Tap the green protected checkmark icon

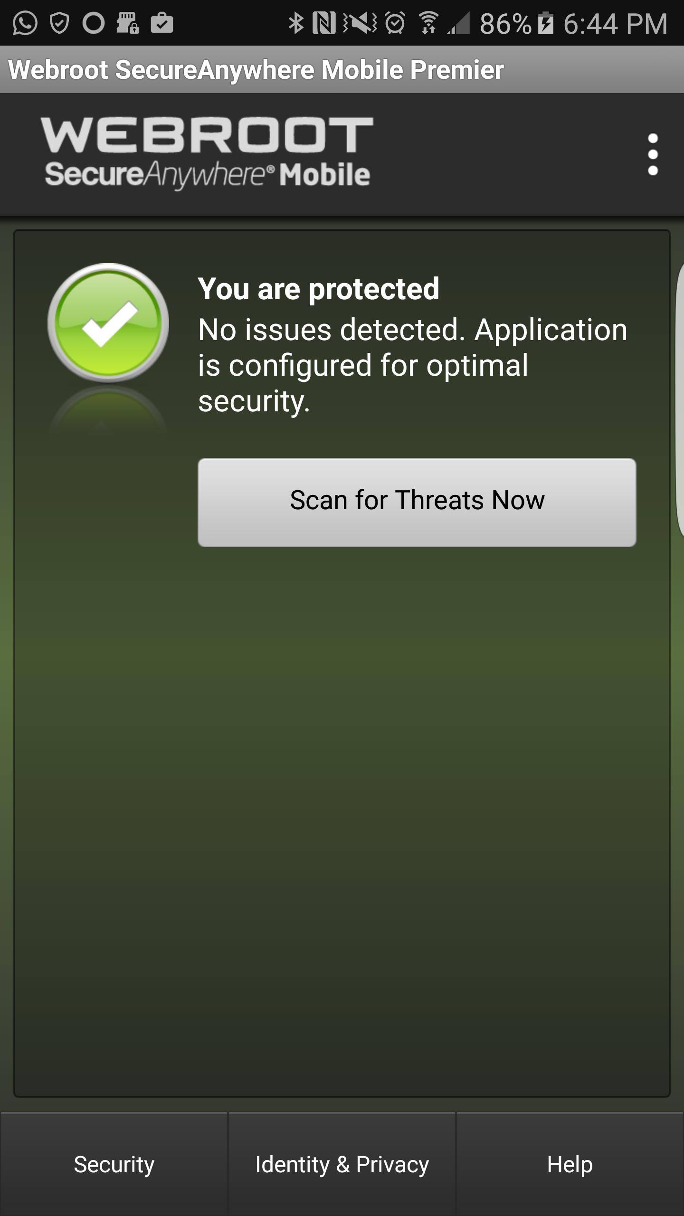tap(108, 323)
